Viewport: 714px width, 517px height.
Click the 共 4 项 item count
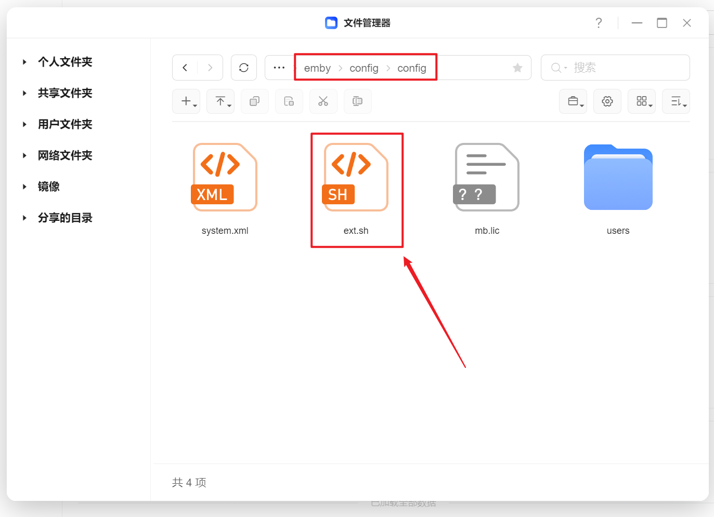[x=189, y=483]
